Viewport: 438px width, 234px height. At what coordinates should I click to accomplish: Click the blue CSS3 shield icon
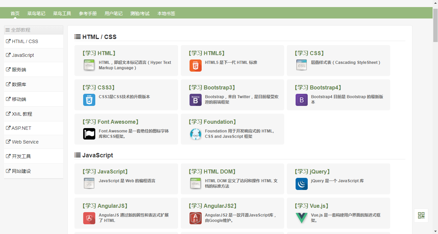coord(89,100)
